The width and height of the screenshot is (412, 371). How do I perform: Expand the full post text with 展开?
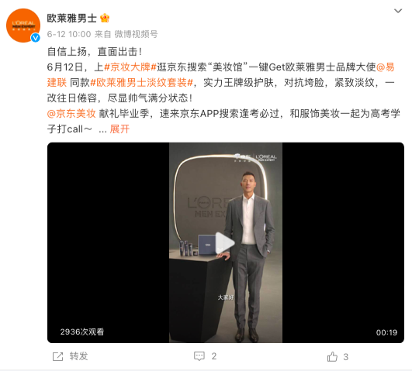tap(119, 129)
